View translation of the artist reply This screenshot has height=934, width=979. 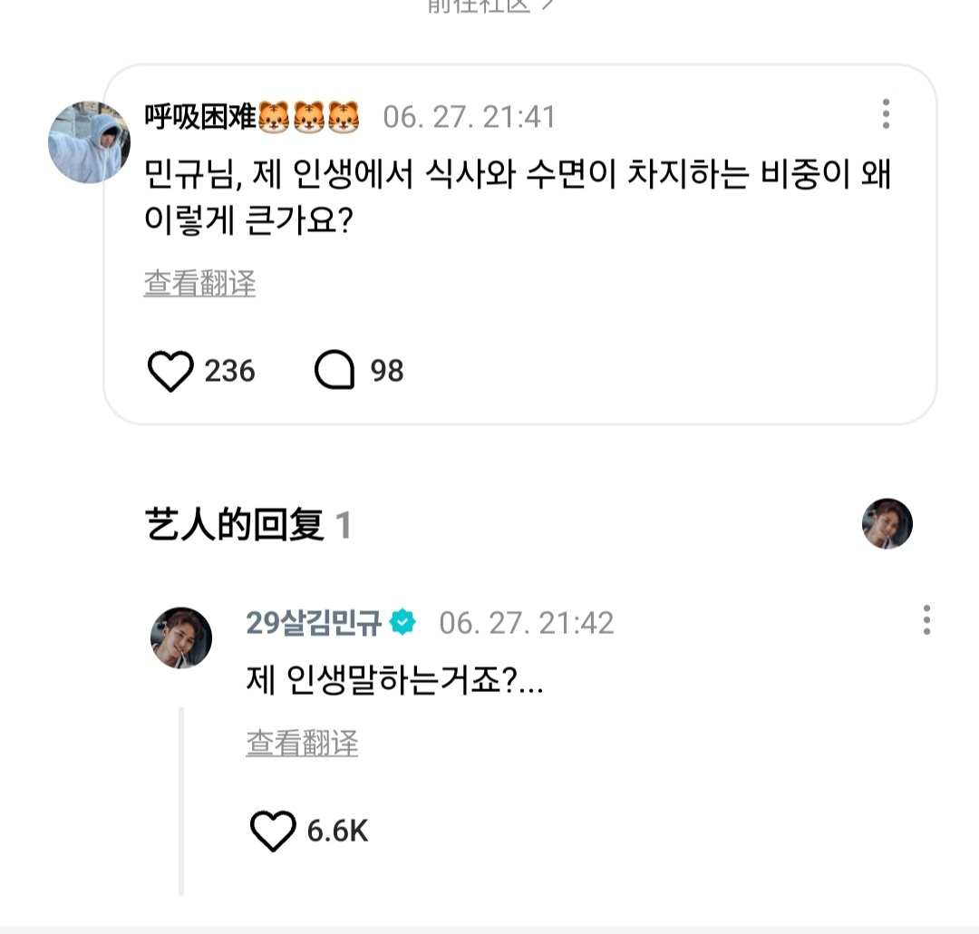[302, 743]
